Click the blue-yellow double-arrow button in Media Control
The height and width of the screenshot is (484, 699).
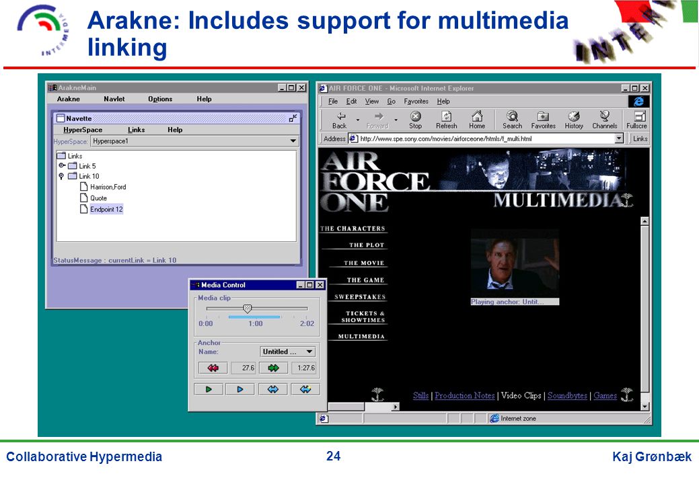click(x=305, y=389)
